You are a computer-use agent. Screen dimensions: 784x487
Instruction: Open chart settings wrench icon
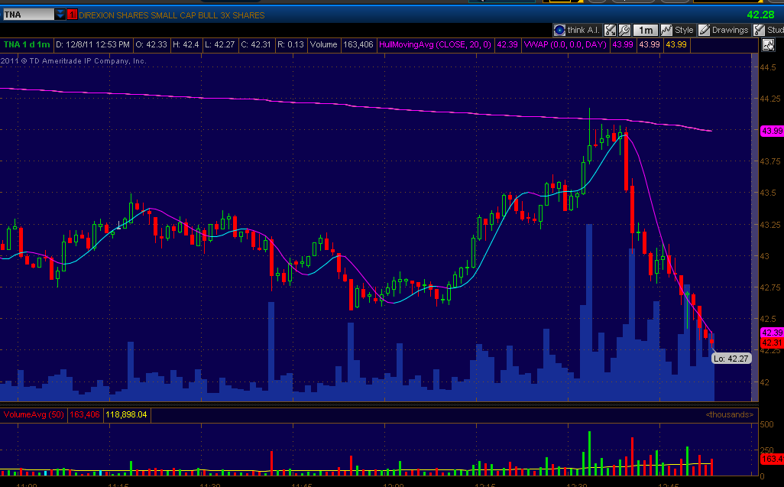(x=624, y=30)
